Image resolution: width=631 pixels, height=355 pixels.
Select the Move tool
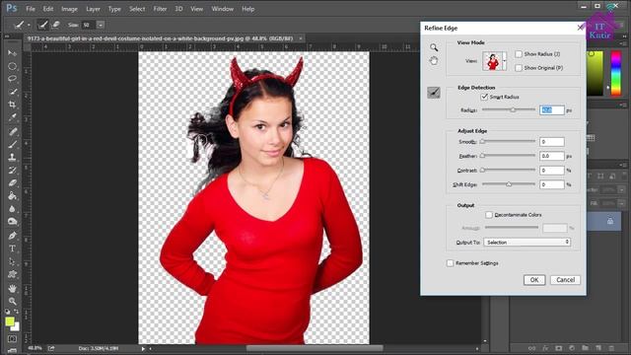(13, 52)
